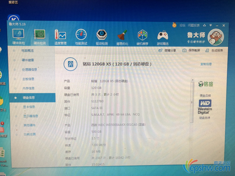
Task: Click the rotation speed value '7200 转/分'
Action: click(99, 145)
